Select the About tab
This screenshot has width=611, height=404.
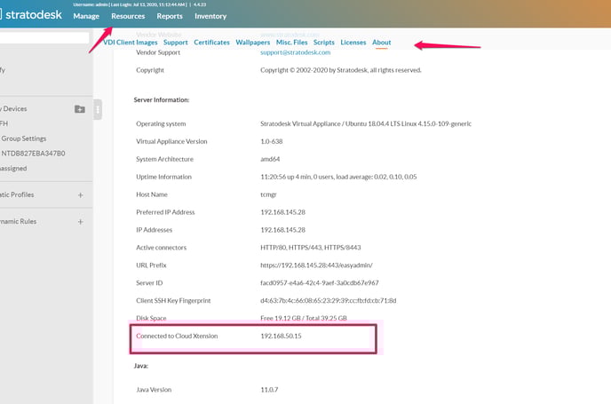[x=382, y=42]
